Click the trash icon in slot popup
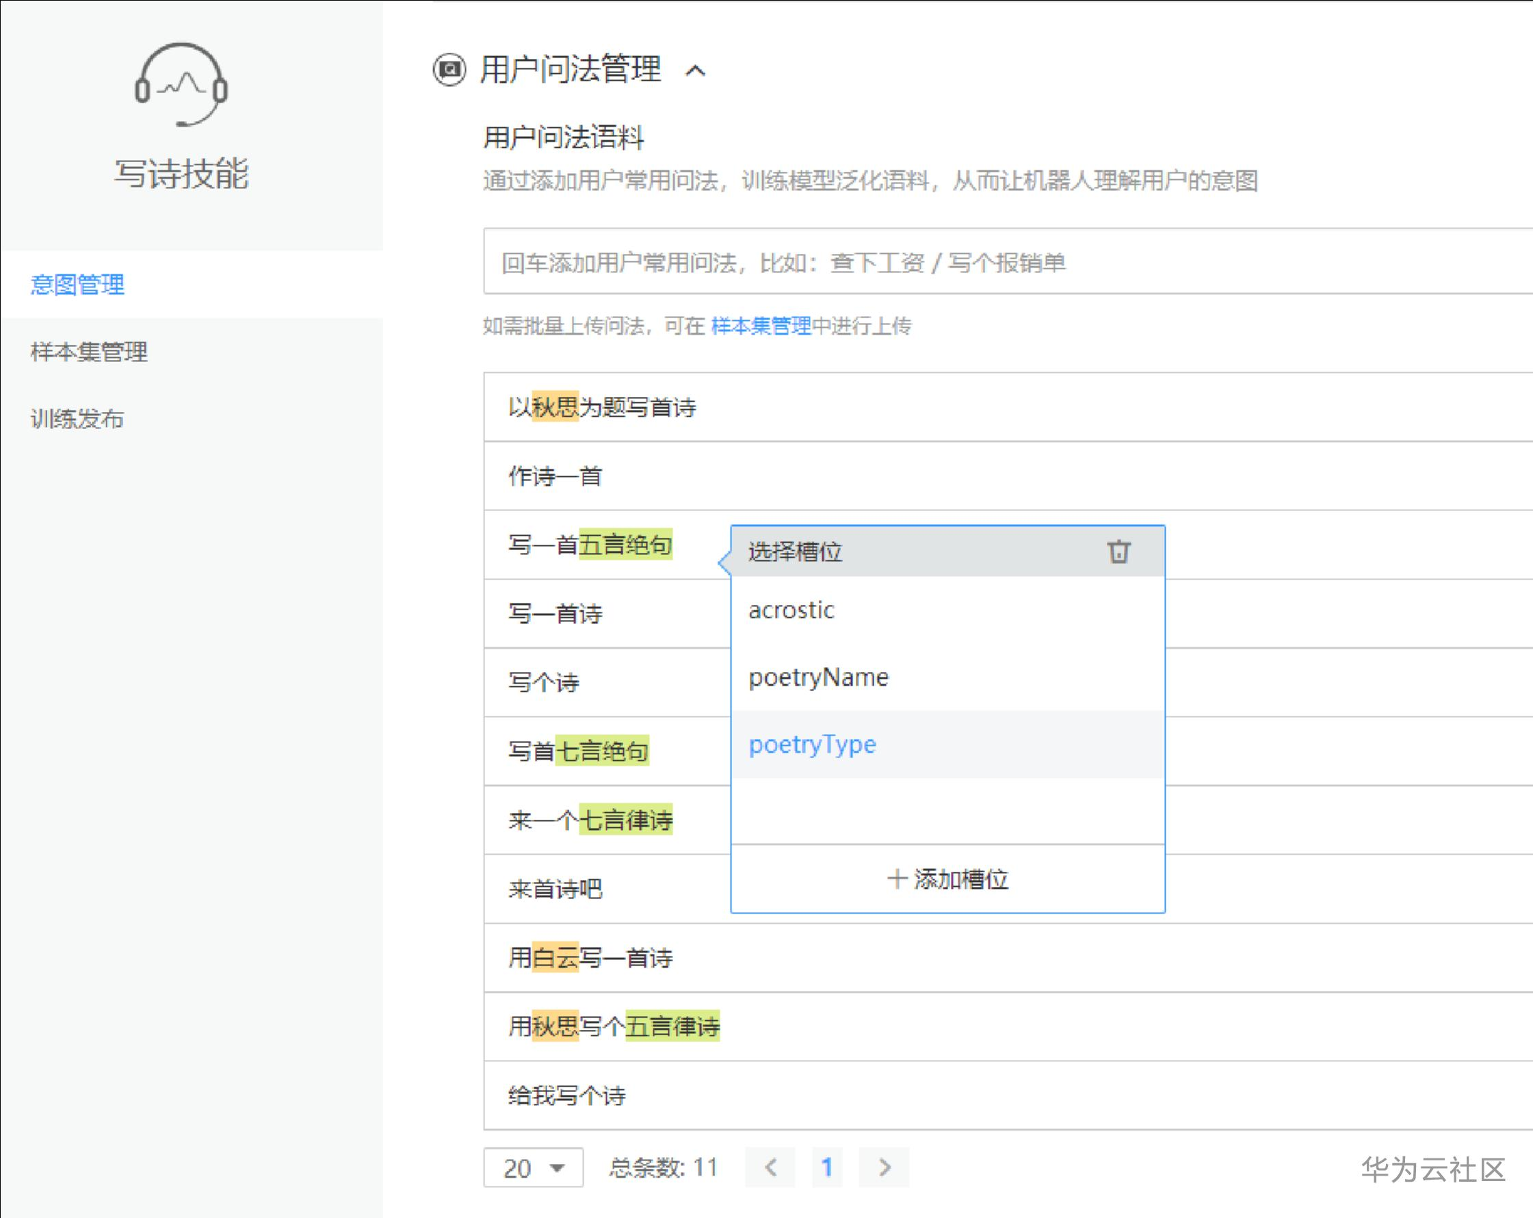The height and width of the screenshot is (1218, 1533). 1118,552
